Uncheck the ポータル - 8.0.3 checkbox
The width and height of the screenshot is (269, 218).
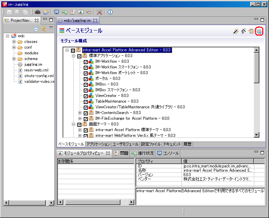click(x=86, y=79)
